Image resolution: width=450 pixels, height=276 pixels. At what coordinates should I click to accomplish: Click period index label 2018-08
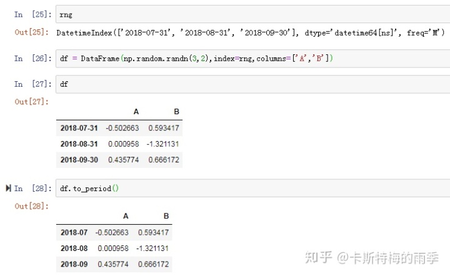(x=74, y=248)
